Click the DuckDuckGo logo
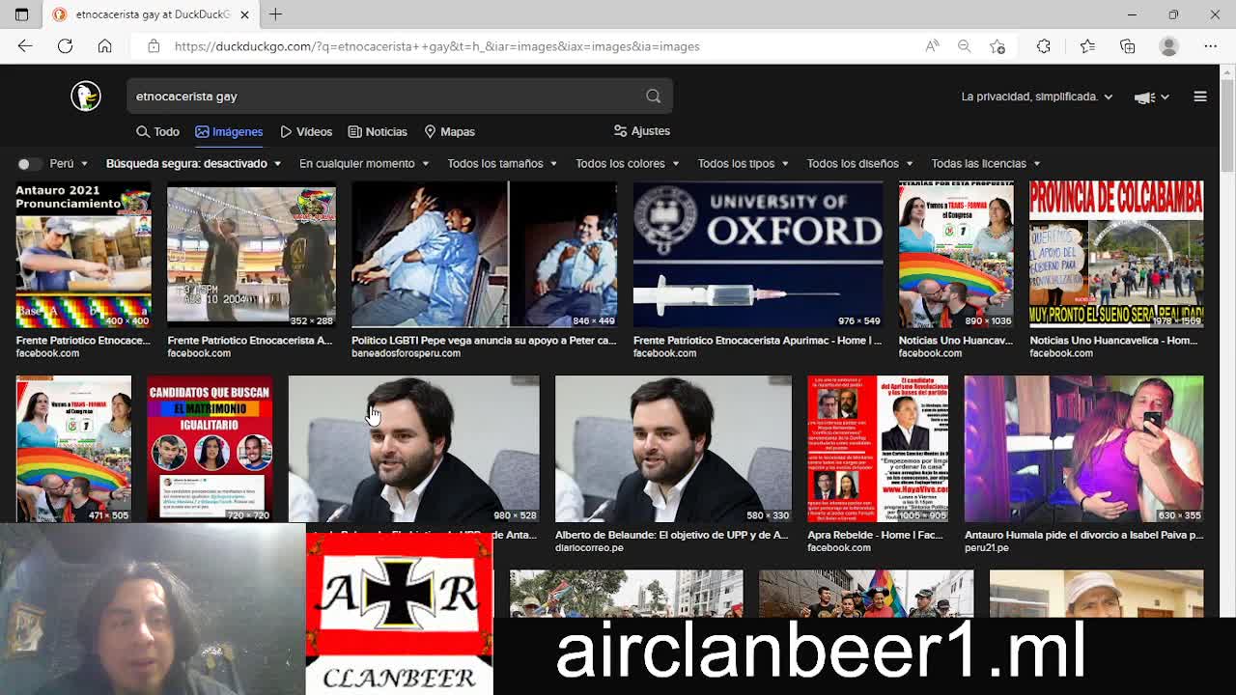Image resolution: width=1236 pixels, height=695 pixels. tap(86, 96)
